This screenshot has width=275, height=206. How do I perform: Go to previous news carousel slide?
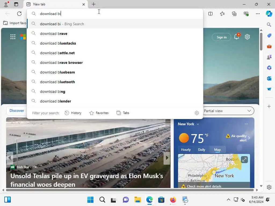(10, 158)
